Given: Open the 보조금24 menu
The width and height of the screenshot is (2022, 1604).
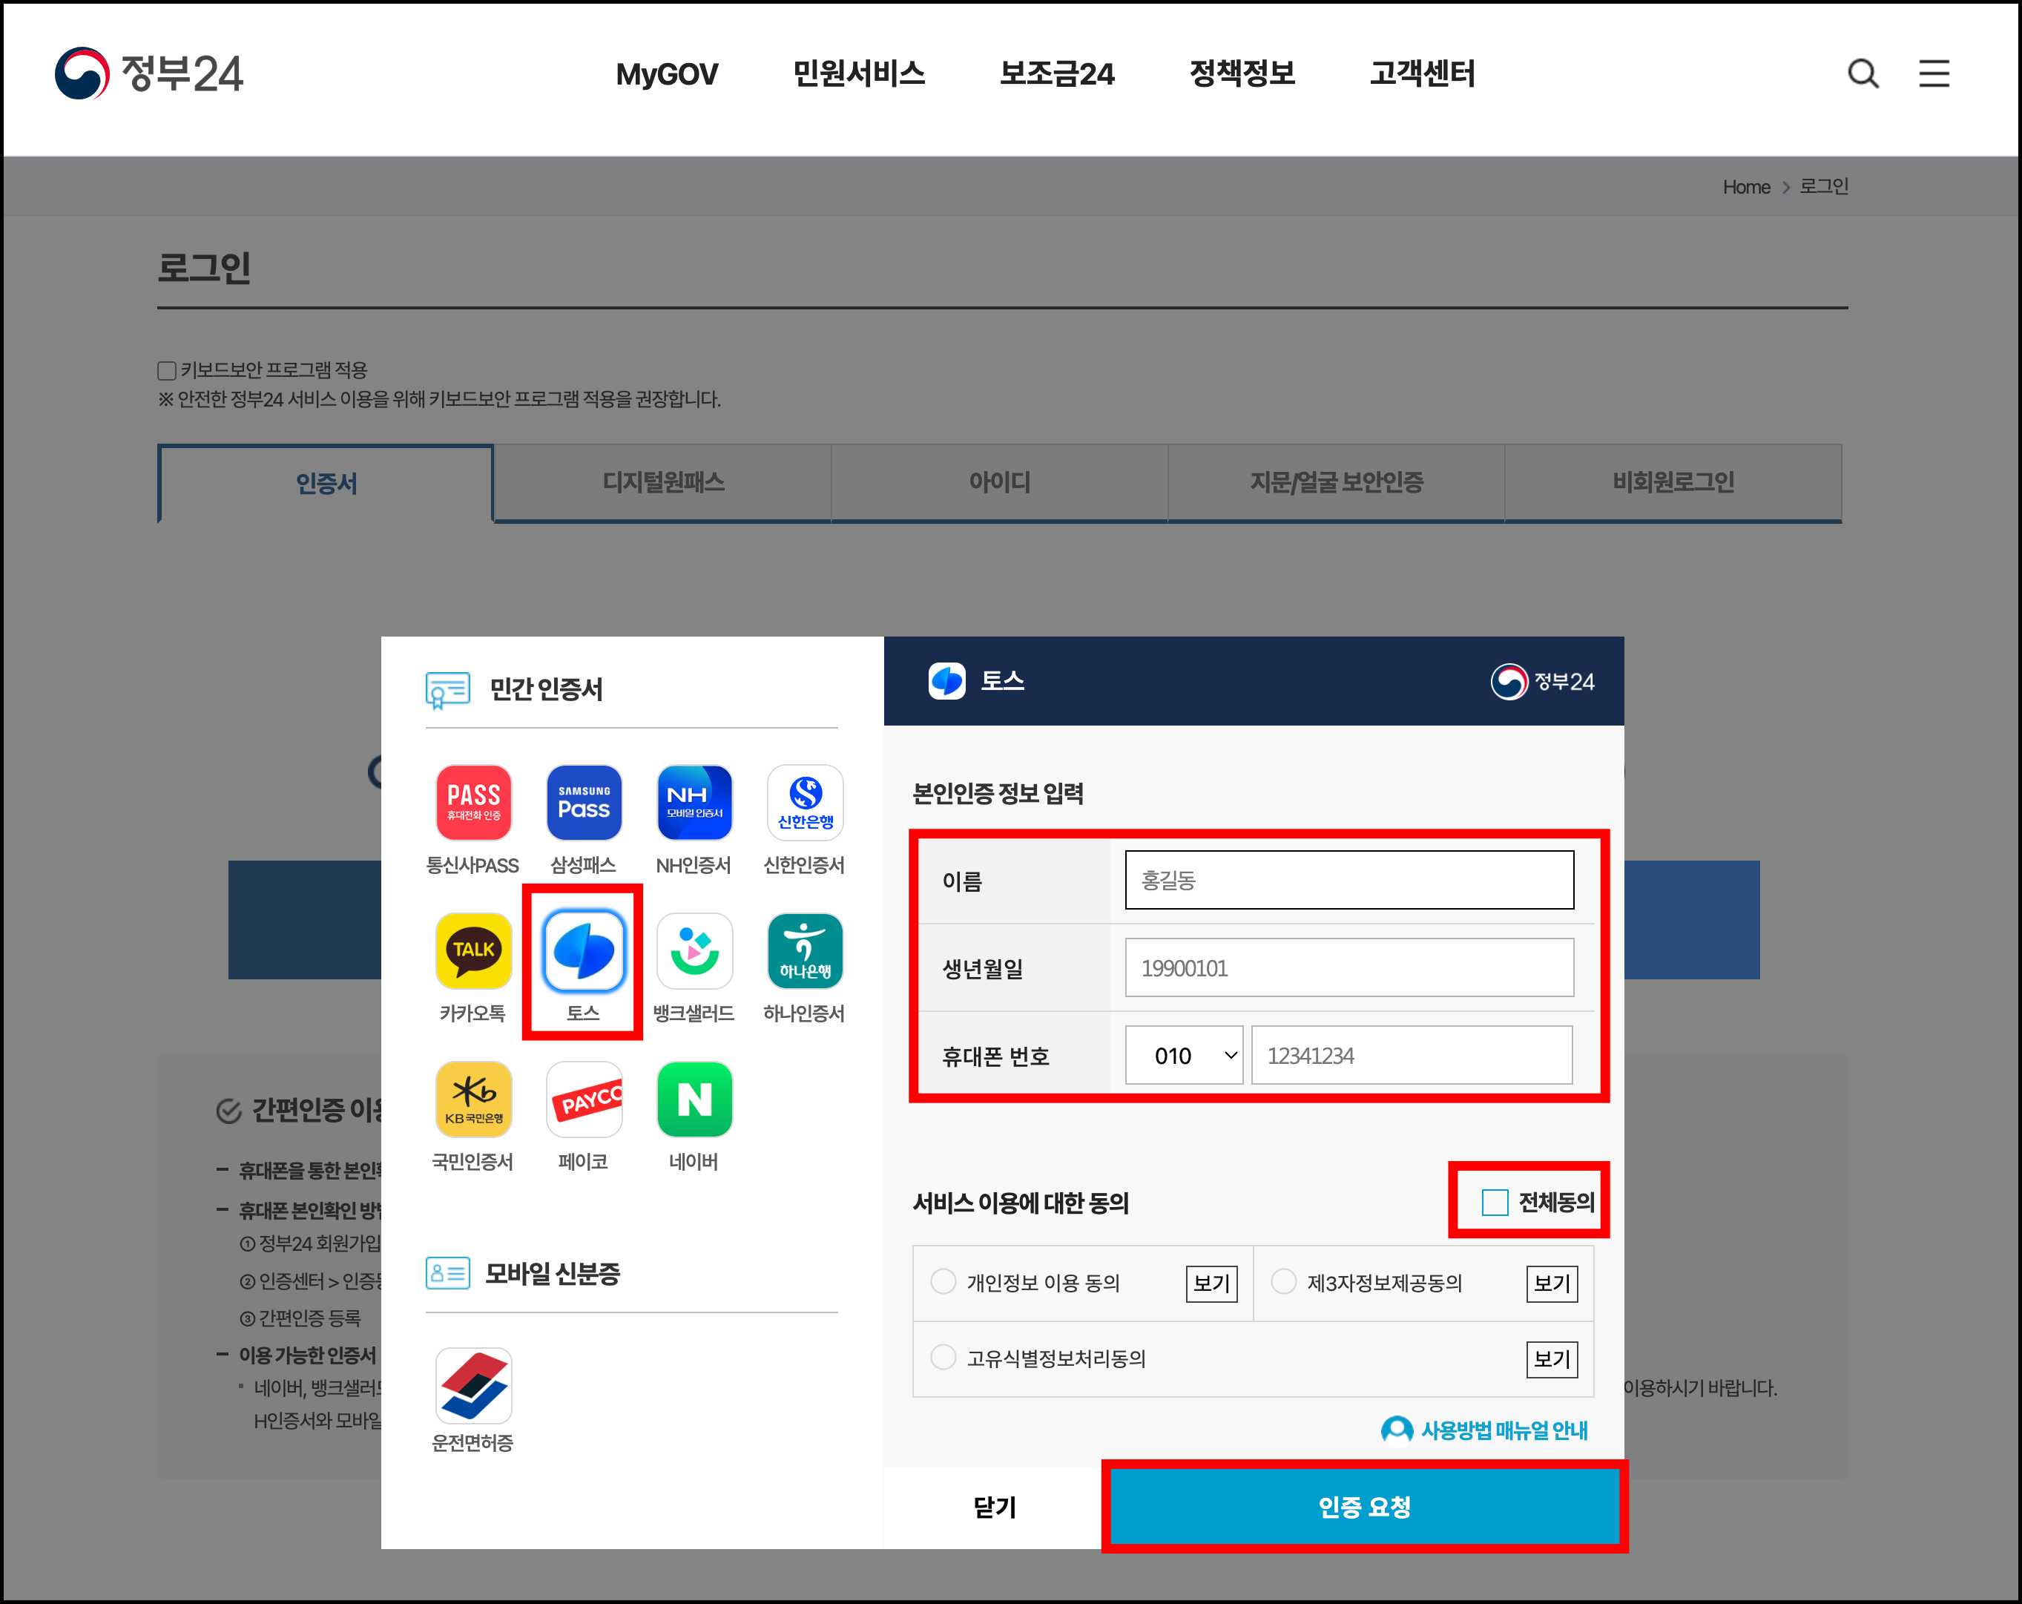Looking at the screenshot, I should [x=1057, y=73].
